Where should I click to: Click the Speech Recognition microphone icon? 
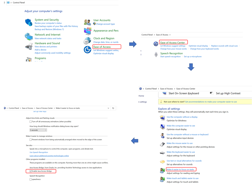[156, 54]
